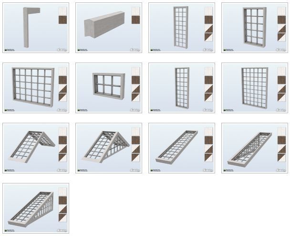Select the wedge skylight with side wall thumbnail

[36, 208]
